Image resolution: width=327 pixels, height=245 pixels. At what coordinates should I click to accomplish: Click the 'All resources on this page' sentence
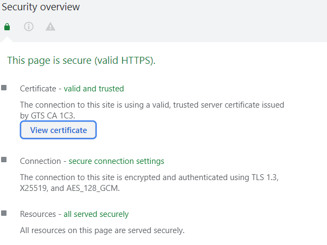102,230
